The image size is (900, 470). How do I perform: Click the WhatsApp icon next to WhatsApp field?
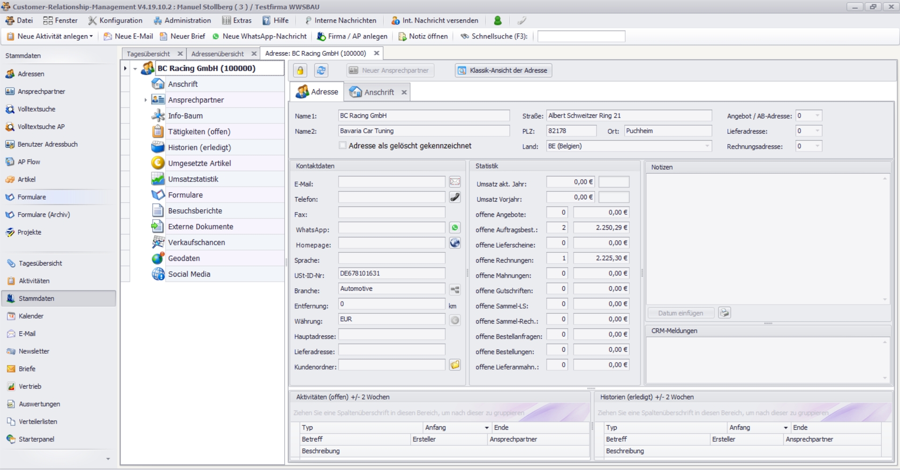coord(455,227)
